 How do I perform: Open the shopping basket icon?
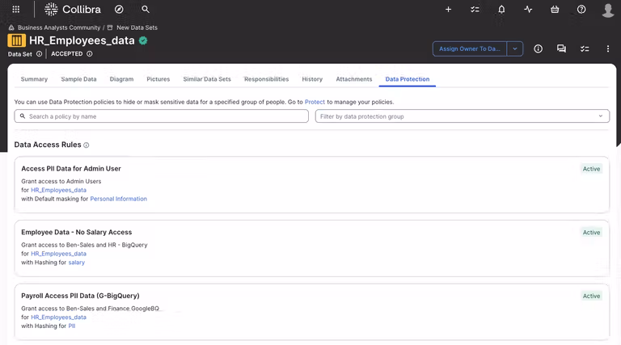[555, 10]
